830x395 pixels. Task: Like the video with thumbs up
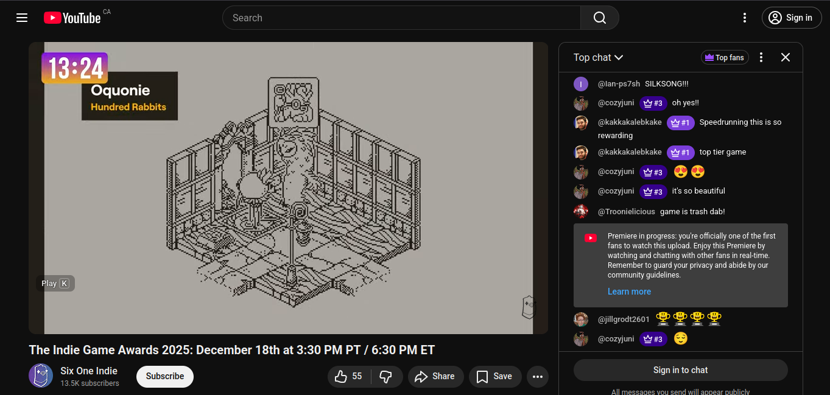[x=348, y=377]
